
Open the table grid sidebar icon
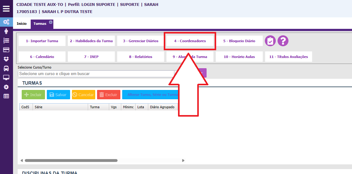(6, 96)
